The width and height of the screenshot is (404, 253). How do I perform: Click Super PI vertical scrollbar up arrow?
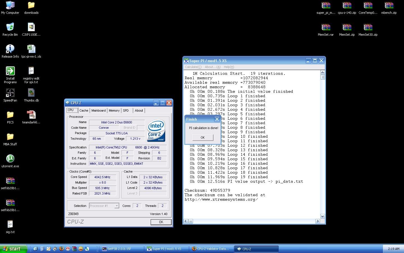coord(322,73)
